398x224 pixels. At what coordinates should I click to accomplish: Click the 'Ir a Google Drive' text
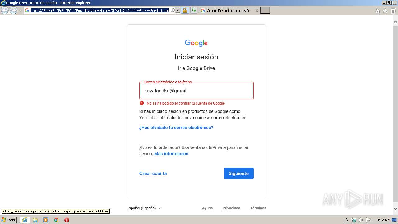(197, 68)
